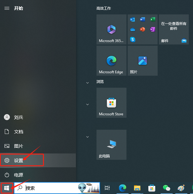The image size is (193, 194).
Task: Open the 照片 (Photos) tile
Action: coord(142,61)
